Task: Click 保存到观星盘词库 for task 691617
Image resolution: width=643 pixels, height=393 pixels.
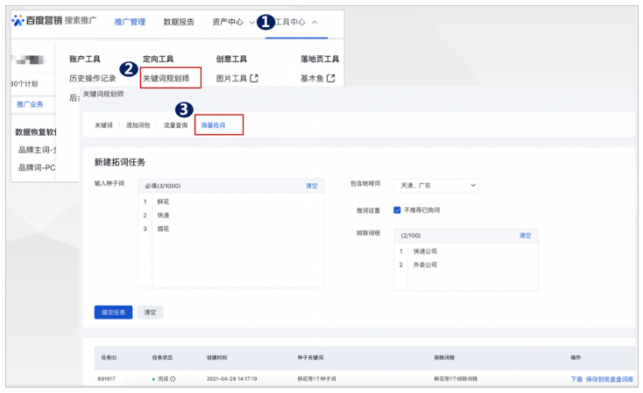Action: pos(610,379)
